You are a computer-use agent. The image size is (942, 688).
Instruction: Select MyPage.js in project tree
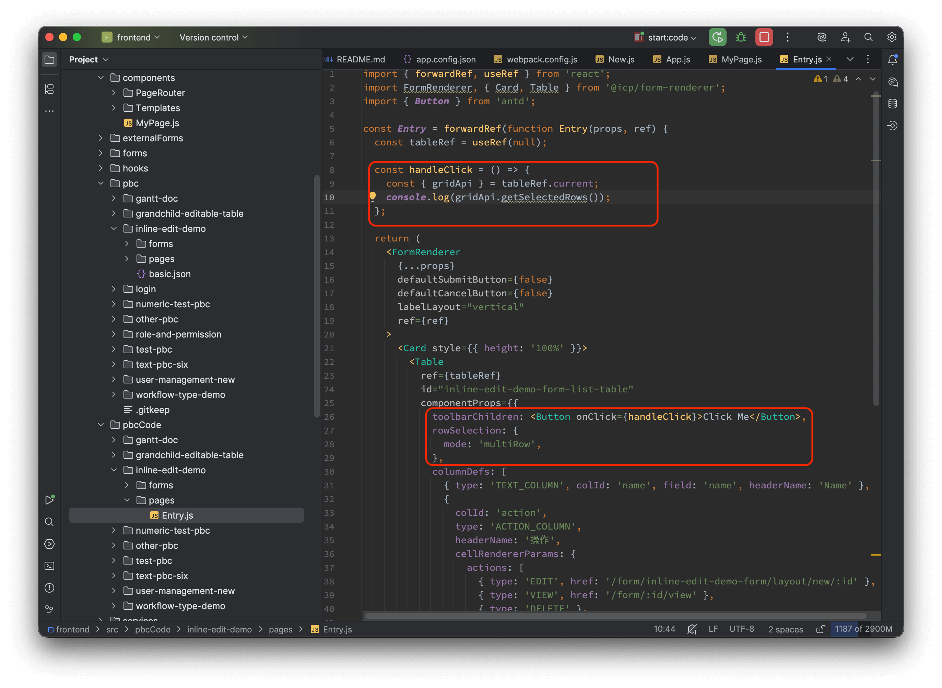(152, 123)
